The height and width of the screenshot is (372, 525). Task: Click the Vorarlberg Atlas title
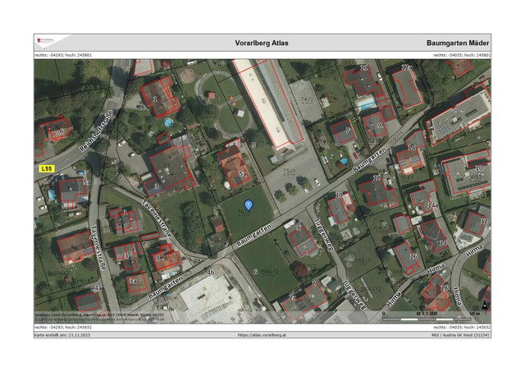(262, 43)
